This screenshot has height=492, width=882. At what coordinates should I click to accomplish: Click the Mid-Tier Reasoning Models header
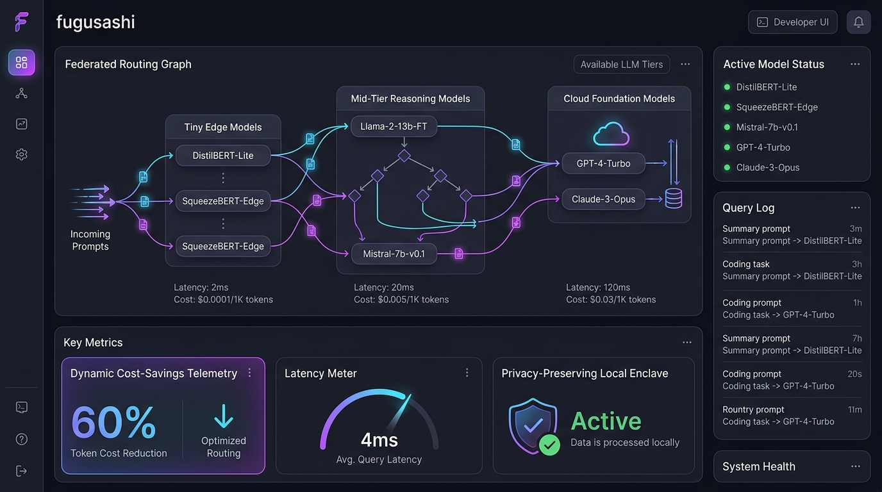click(410, 99)
